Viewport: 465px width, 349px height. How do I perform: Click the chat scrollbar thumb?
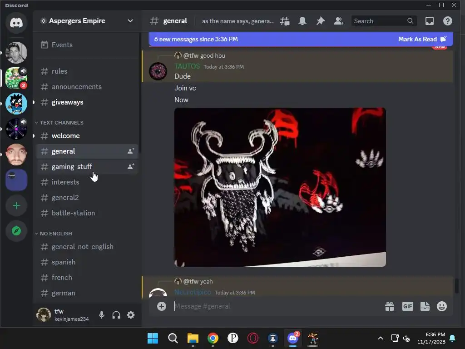456,285
